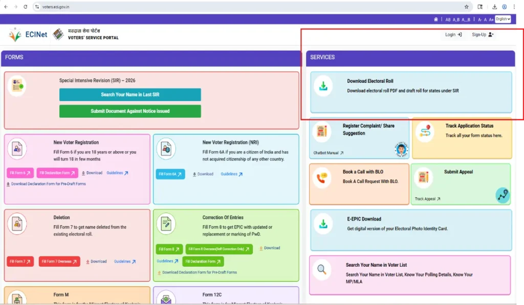Click Search Your Name in Last SIR

[130, 95]
